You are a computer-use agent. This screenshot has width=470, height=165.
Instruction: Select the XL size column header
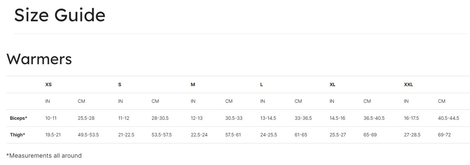click(332, 85)
